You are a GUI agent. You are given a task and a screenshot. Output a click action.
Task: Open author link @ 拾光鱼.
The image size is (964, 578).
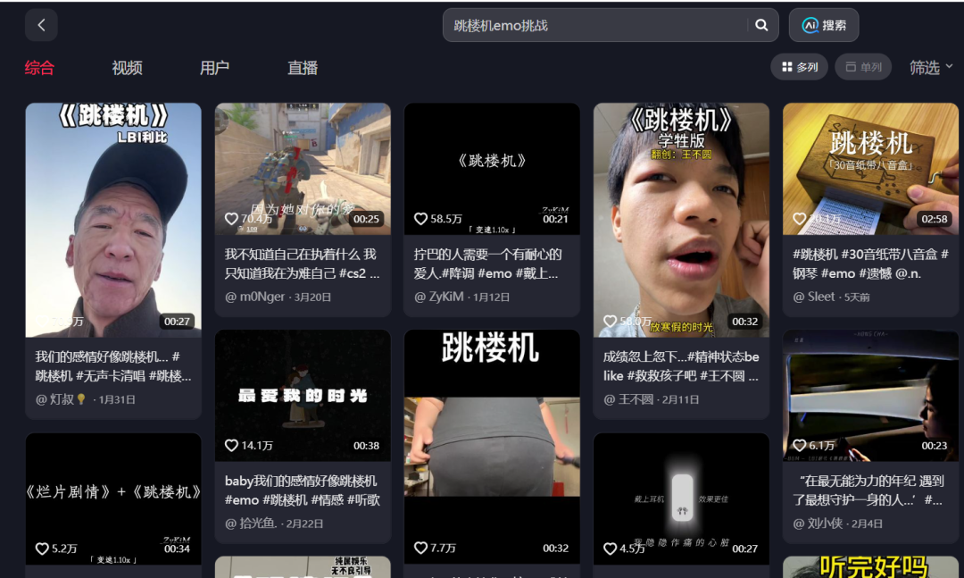click(251, 524)
